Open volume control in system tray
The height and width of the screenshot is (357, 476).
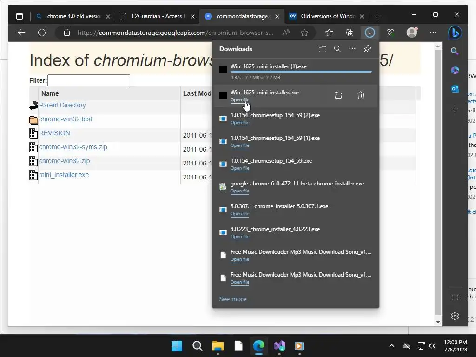point(432,346)
